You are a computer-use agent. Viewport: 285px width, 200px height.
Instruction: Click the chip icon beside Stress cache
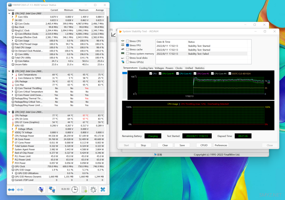point(123,49)
